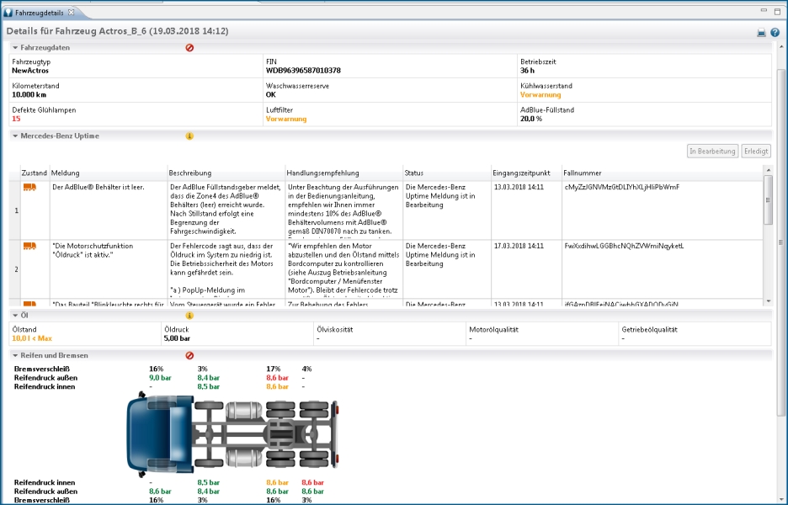Select the AdBlue Behälter ist leer message

[x=99, y=187]
